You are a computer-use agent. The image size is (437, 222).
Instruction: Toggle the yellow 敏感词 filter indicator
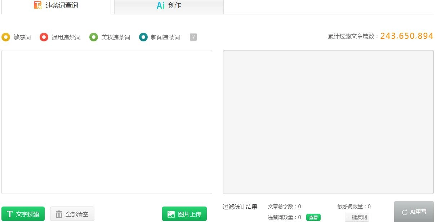(6, 37)
